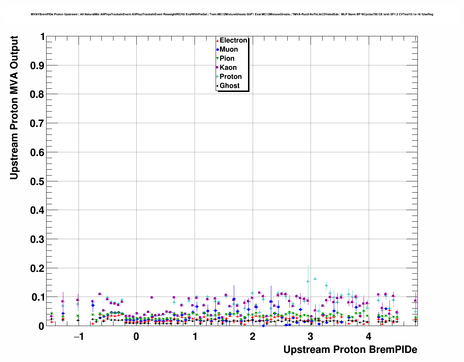Screen dimensions: 464x362
Task: Click the Proton label in the legend
Action: tap(231, 77)
